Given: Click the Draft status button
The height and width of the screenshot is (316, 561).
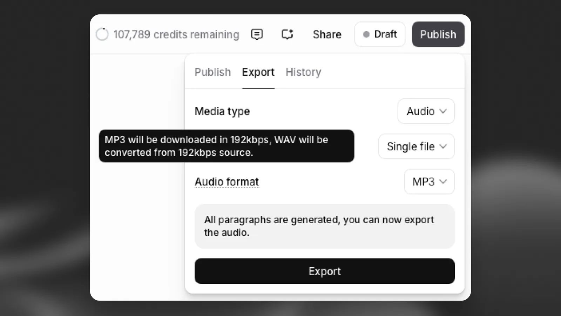Looking at the screenshot, I should click(x=380, y=34).
